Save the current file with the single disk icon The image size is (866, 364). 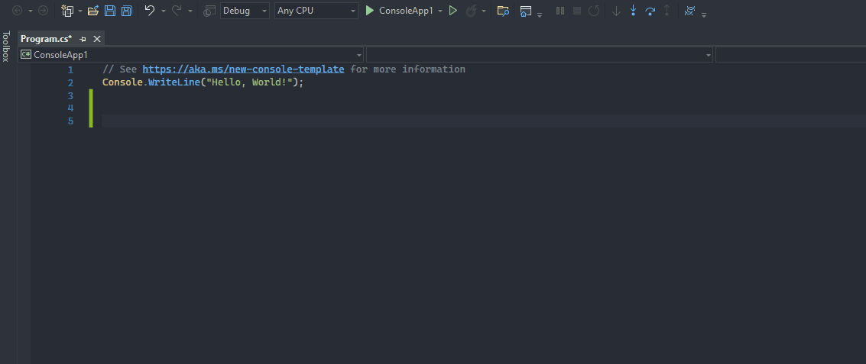110,11
